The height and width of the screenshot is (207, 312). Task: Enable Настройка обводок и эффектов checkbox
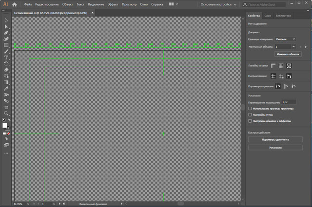(250, 121)
